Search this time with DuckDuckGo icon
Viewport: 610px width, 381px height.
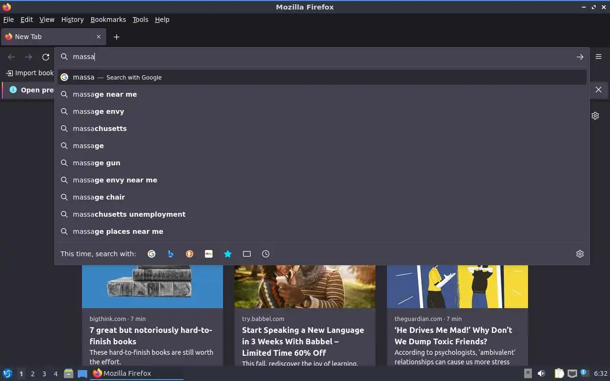click(x=190, y=254)
